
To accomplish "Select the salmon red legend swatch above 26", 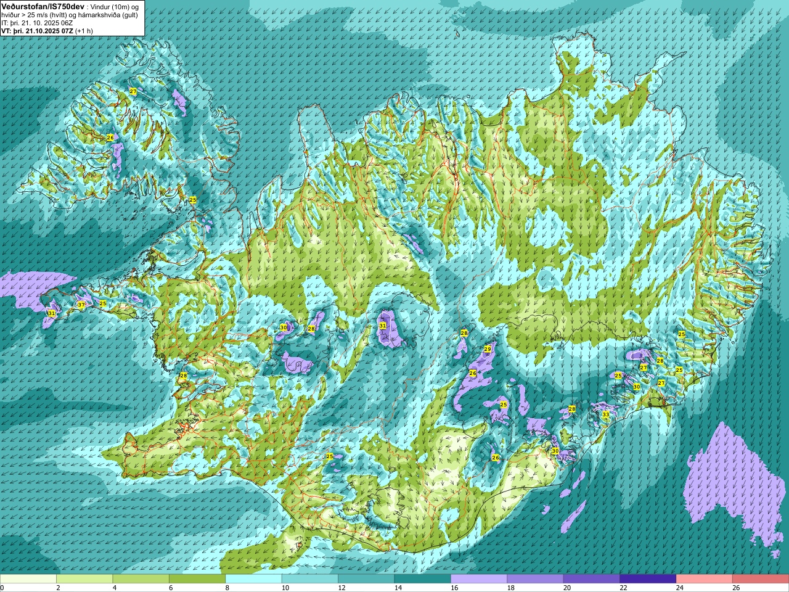I will [761, 579].
